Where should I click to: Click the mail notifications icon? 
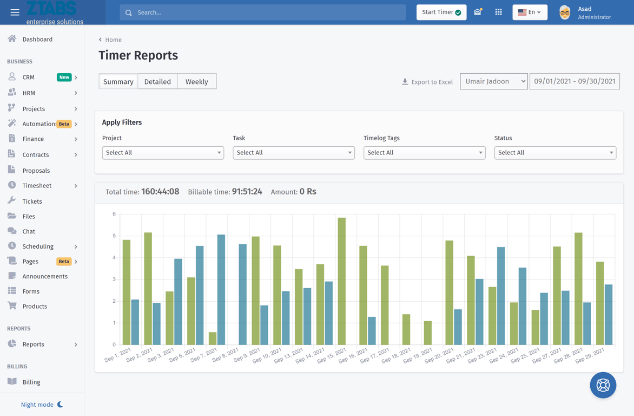point(478,12)
